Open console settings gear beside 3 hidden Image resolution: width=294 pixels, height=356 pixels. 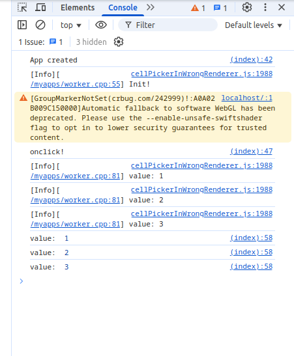(x=119, y=42)
